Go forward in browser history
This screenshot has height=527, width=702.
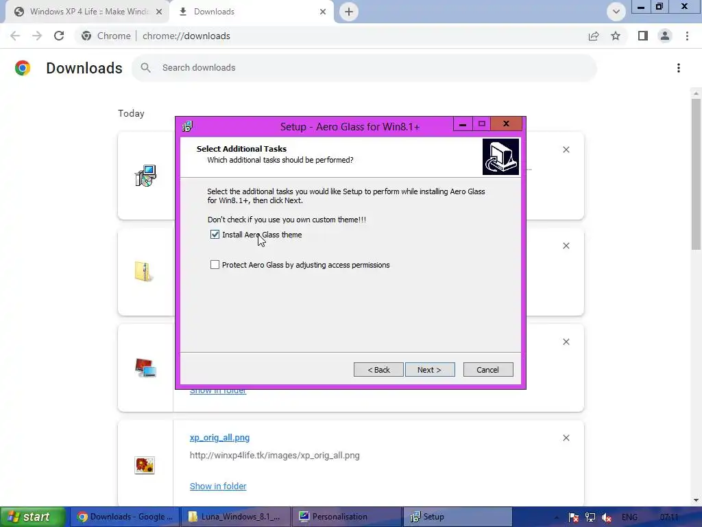coord(37,36)
